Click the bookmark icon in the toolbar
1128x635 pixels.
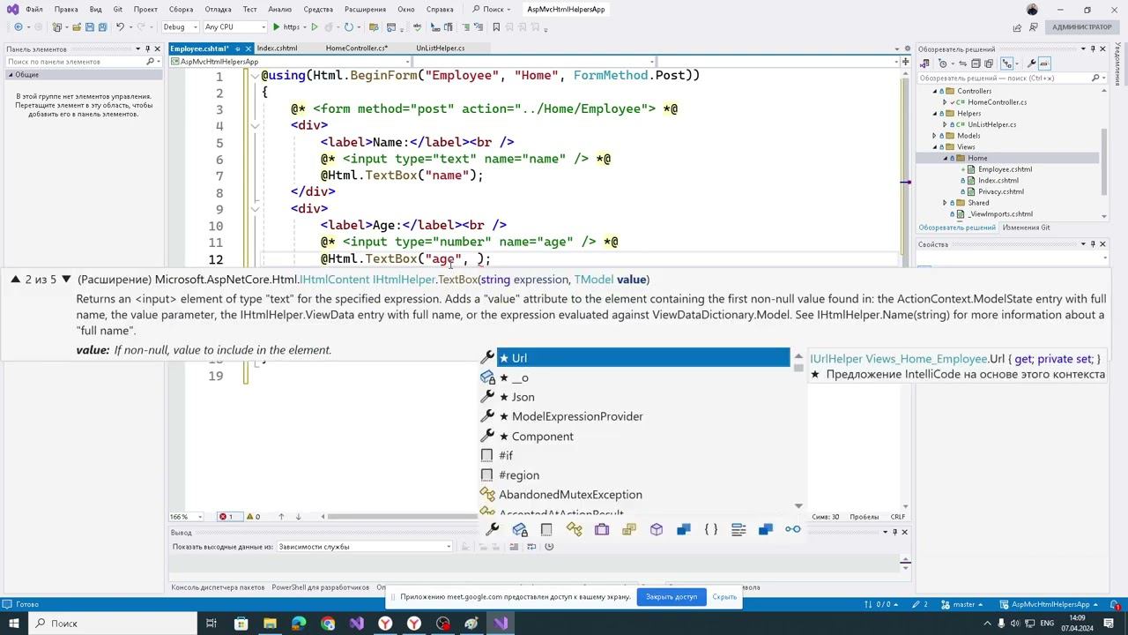coord(496,27)
